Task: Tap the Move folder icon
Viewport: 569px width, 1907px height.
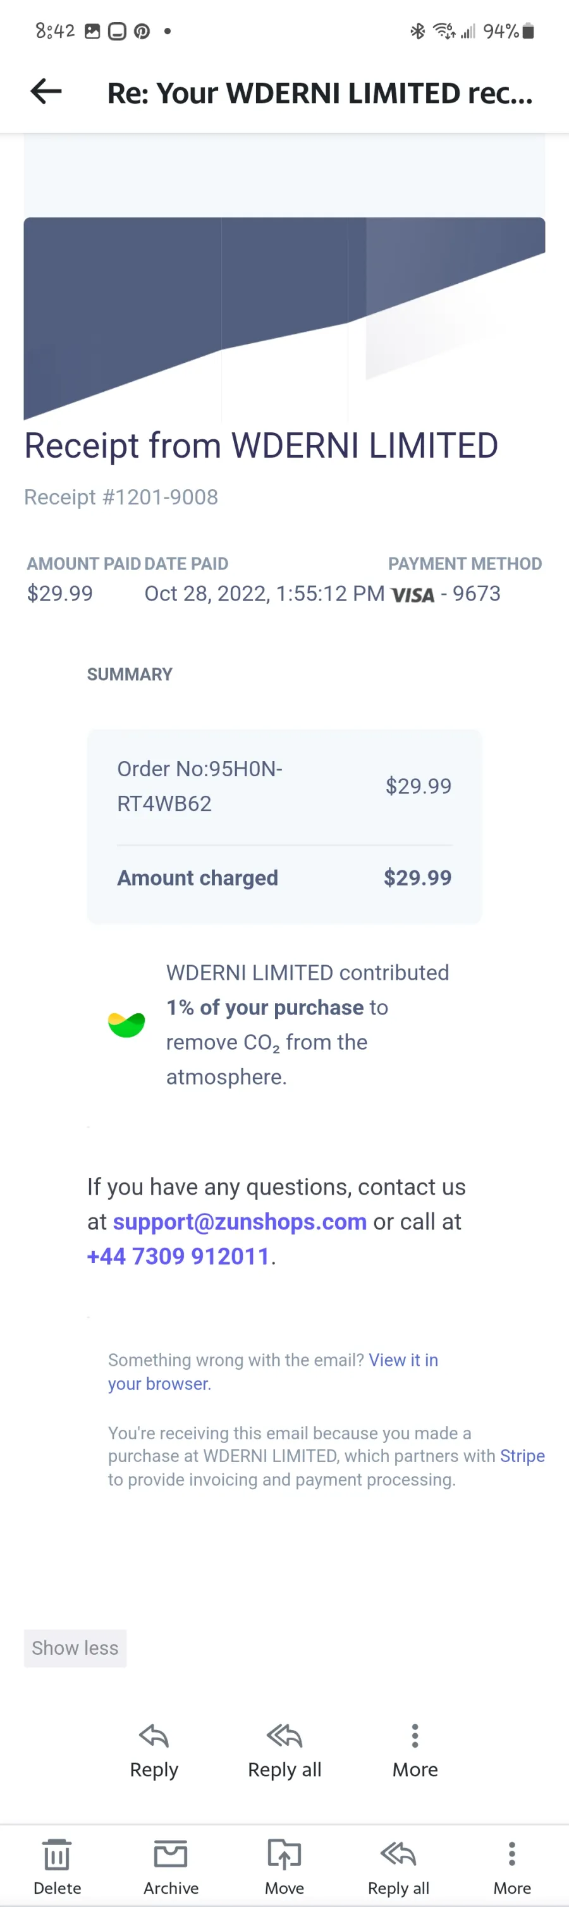Action: [x=284, y=1855]
